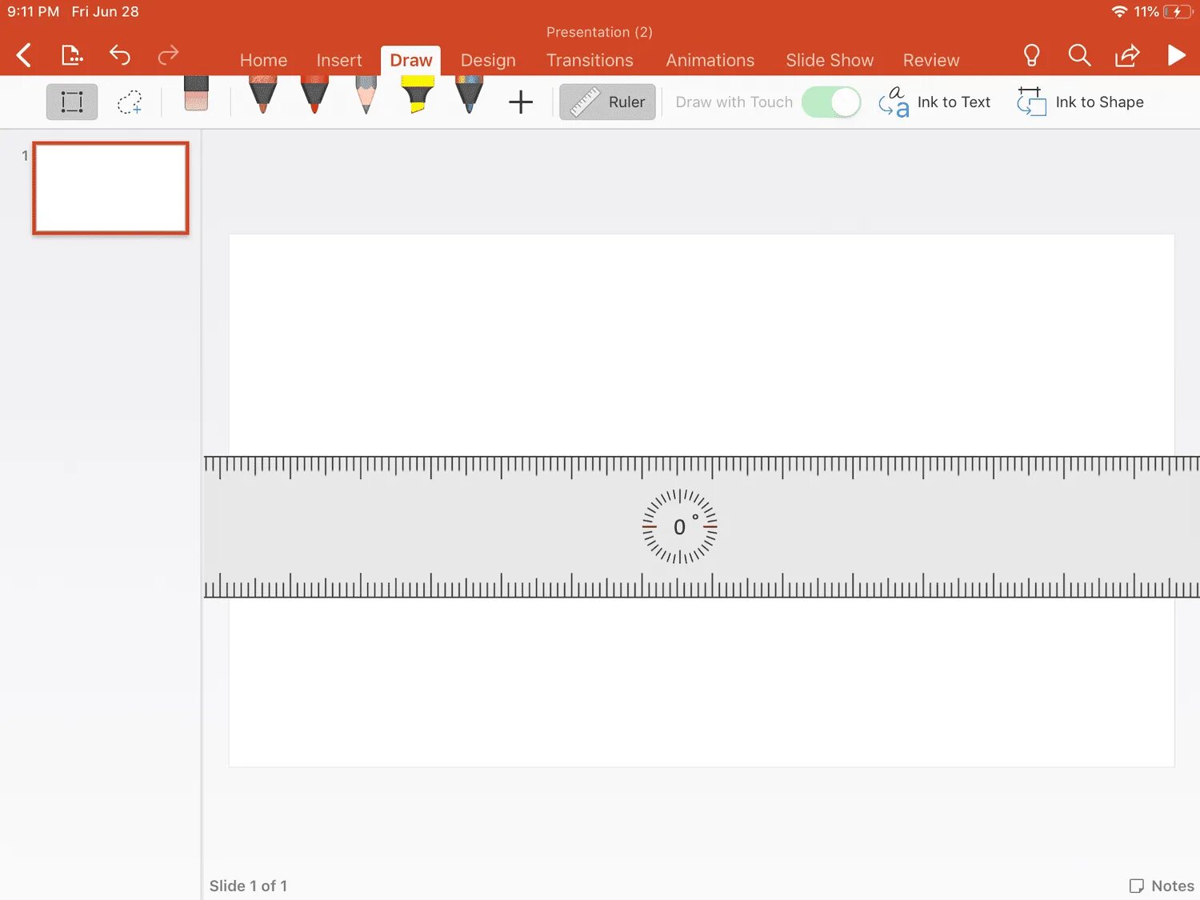Go to the Design tab
1200x900 pixels.
(488, 61)
